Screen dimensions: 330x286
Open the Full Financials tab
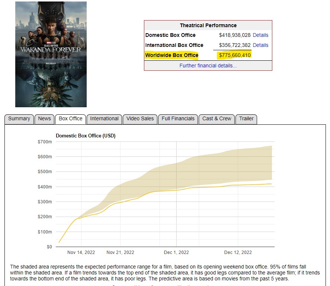click(178, 119)
